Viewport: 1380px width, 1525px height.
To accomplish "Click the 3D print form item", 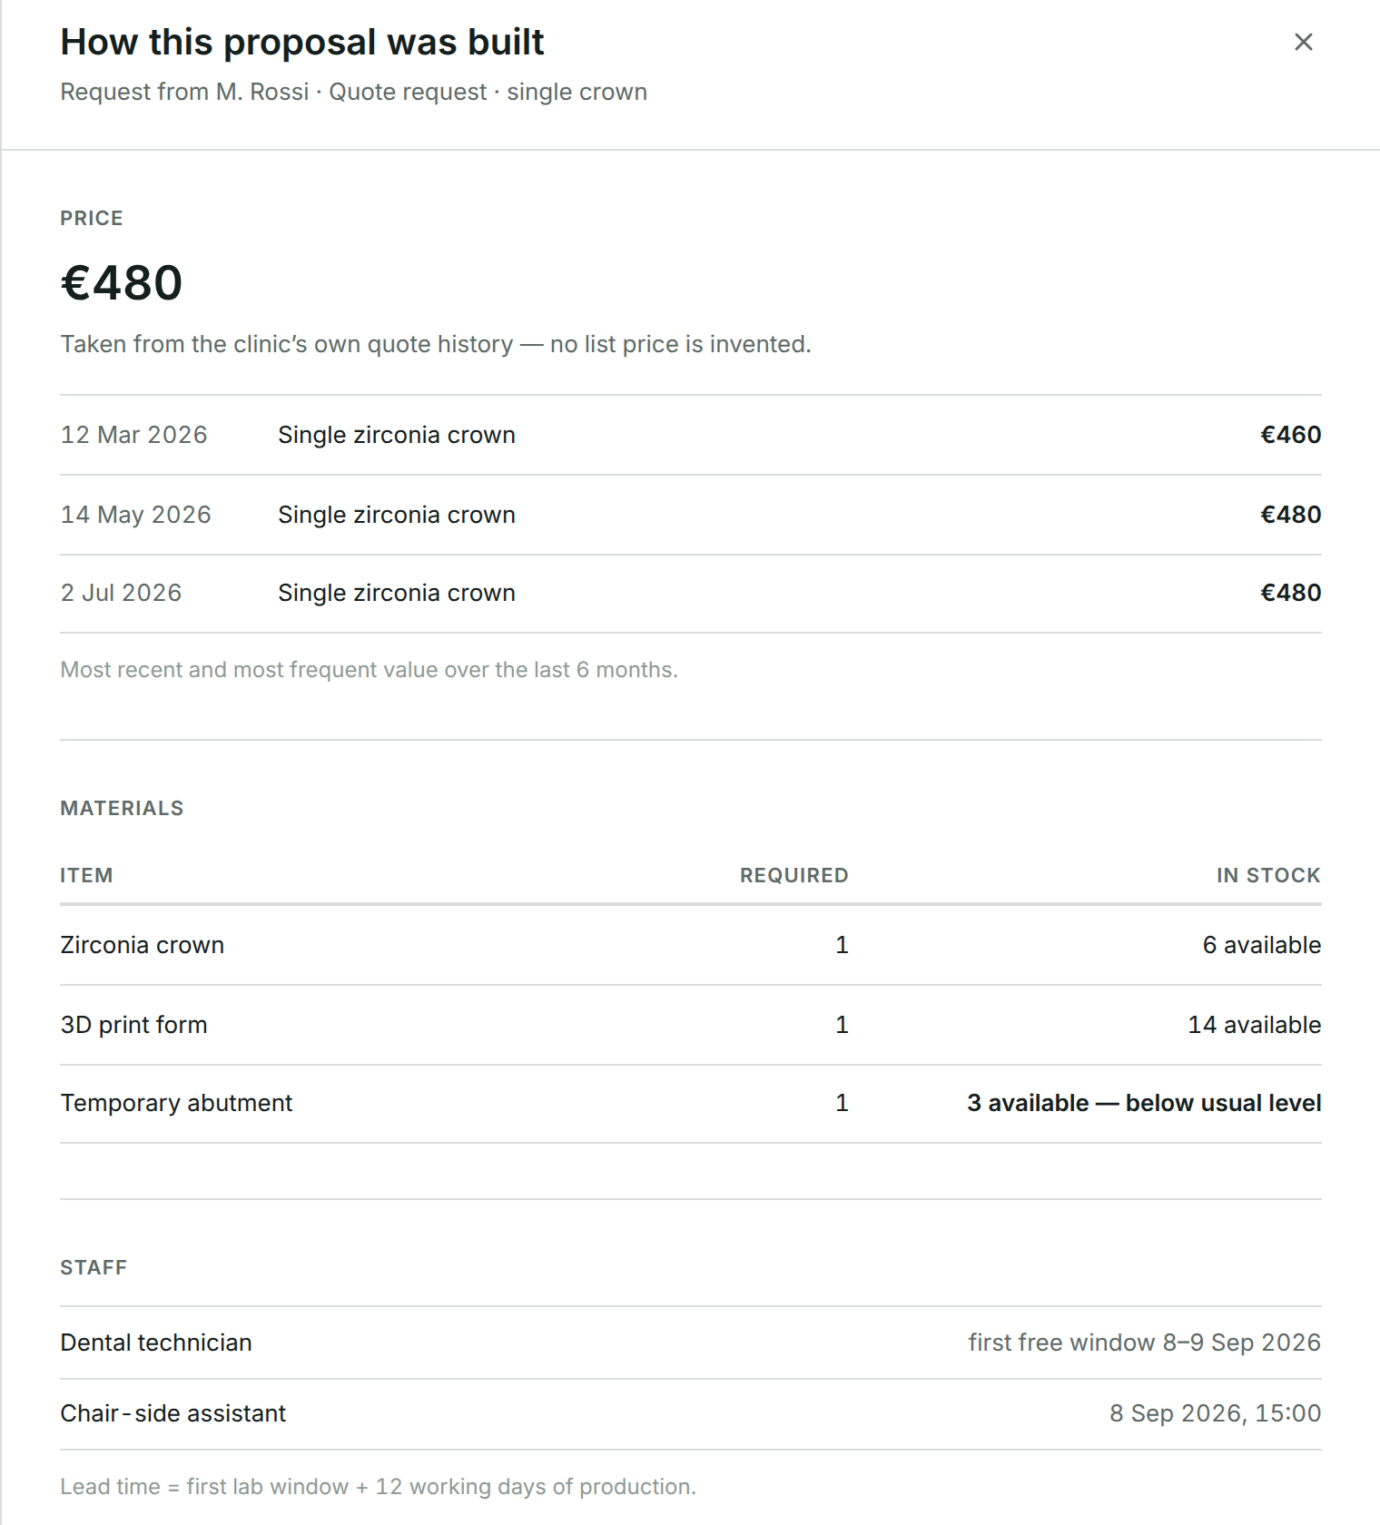I will [133, 1025].
